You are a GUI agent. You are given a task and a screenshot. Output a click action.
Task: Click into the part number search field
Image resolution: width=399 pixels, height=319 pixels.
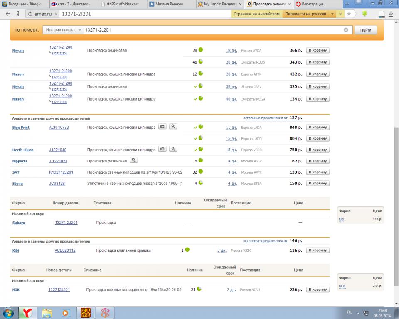[x=213, y=30]
